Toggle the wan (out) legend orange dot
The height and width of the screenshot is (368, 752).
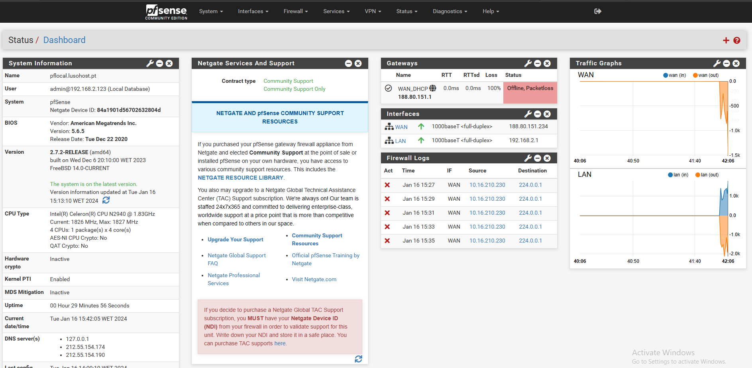[x=695, y=75]
